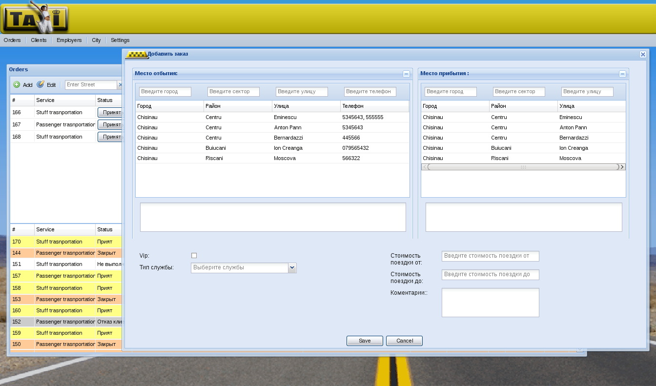The width and height of the screenshot is (656, 386).
Task: Open the Clients menu
Action: (x=39, y=40)
